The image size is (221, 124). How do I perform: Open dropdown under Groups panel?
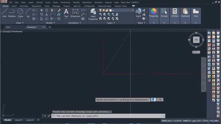pyautogui.click(x=164, y=23)
